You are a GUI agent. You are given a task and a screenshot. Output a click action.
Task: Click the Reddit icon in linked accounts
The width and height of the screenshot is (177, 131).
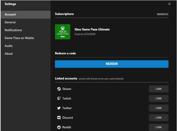point(58,127)
